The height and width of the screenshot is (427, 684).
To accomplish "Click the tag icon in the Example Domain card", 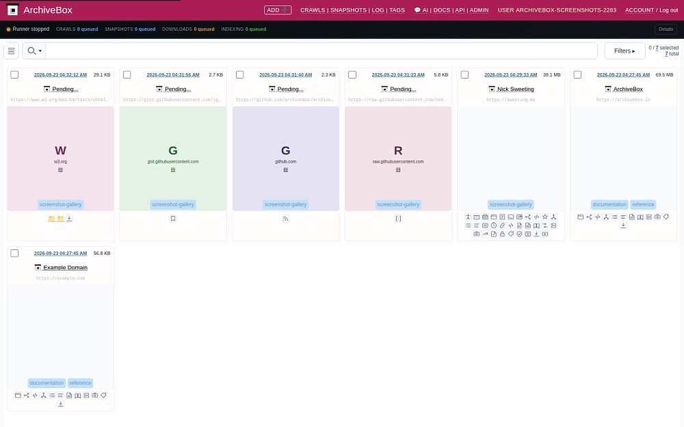I will click(103, 396).
